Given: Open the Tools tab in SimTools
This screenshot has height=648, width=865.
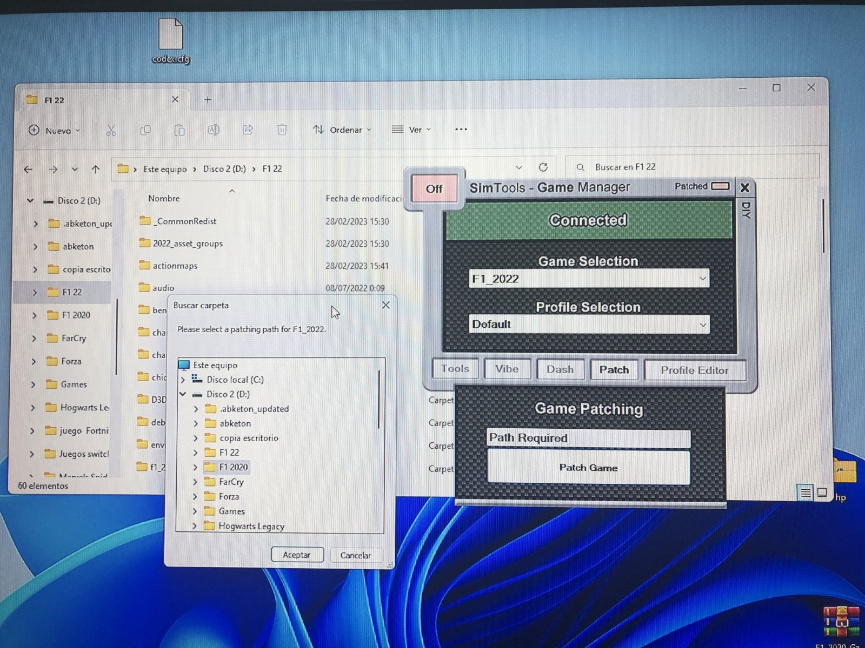Looking at the screenshot, I should tap(455, 369).
